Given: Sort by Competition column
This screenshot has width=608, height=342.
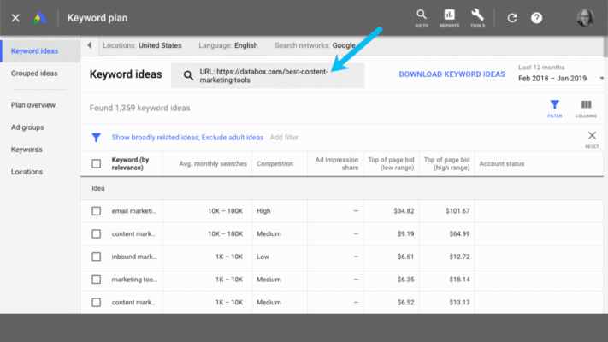Looking at the screenshot, I should 274,163.
